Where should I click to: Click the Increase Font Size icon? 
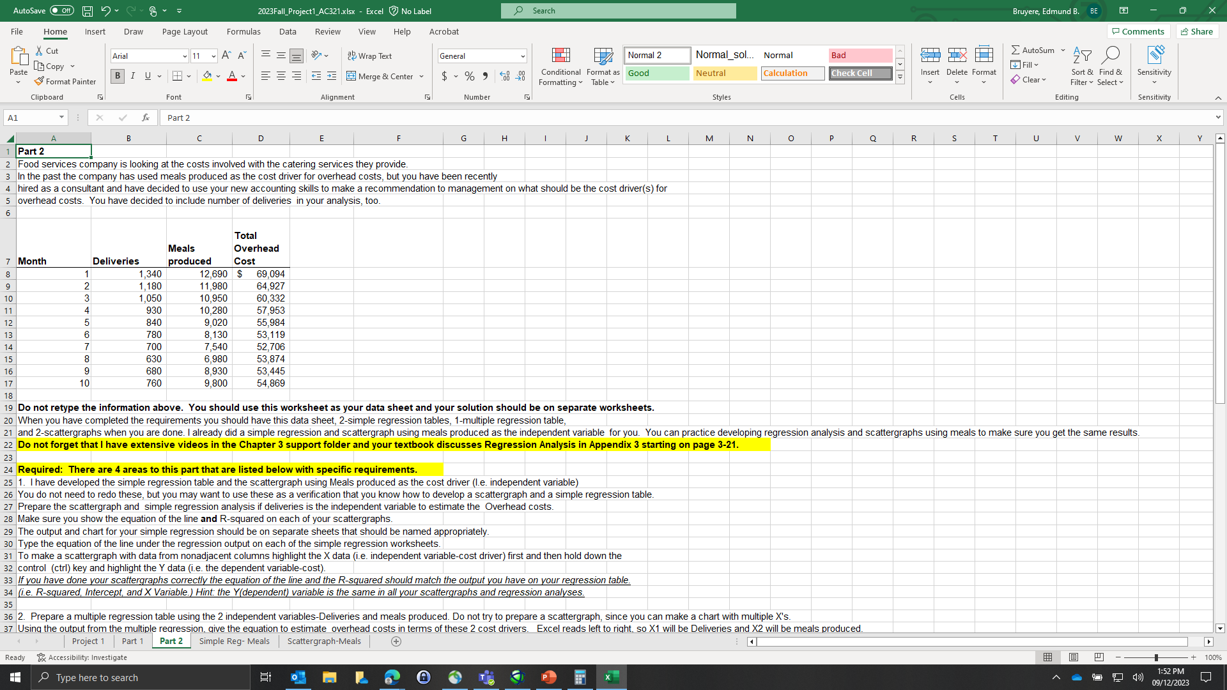(x=226, y=56)
